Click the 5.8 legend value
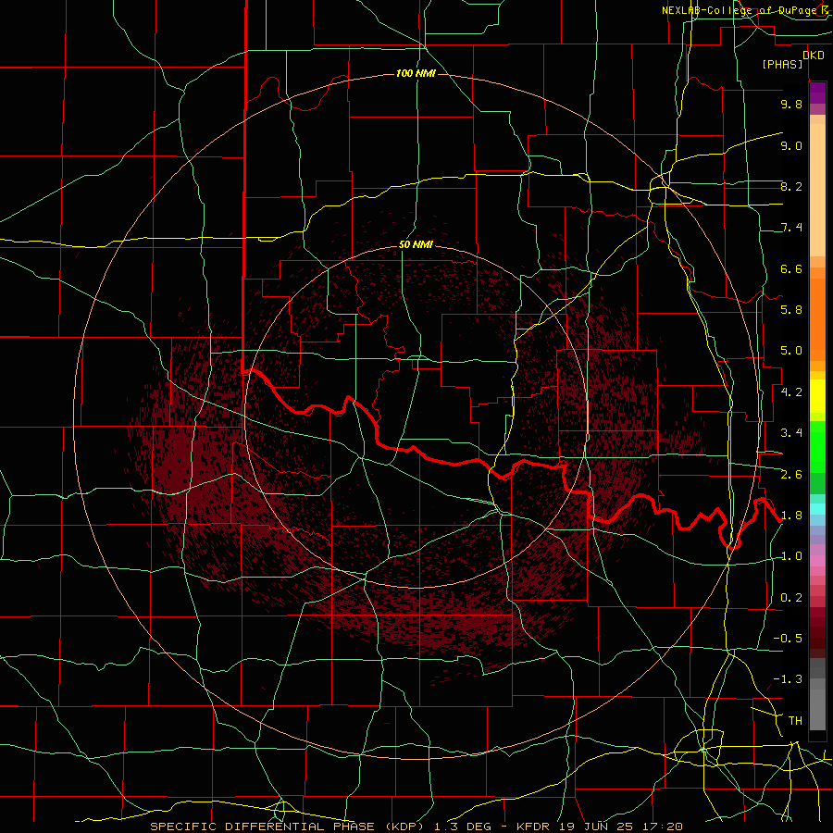The width and height of the screenshot is (833, 833). point(791,310)
